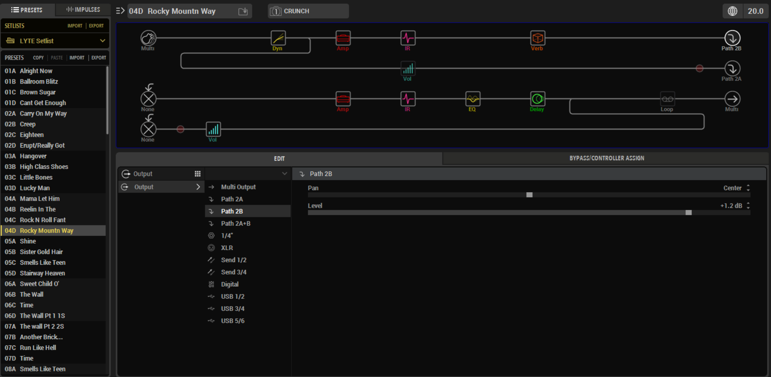The width and height of the screenshot is (771, 377).
Task: Select Path 2A output option
Action: [x=232, y=199]
